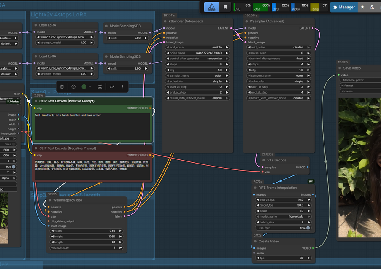
Task: Open the format dropdown in Save Video
Action: [360, 86]
